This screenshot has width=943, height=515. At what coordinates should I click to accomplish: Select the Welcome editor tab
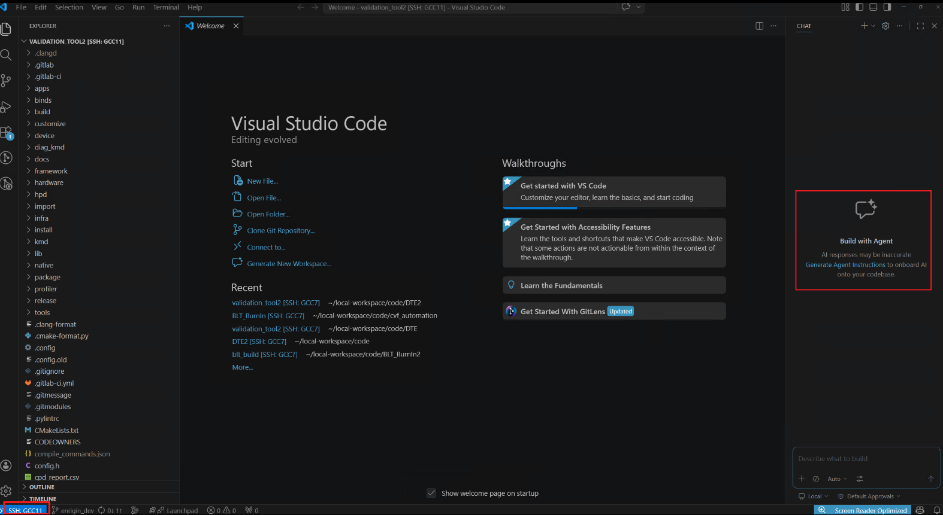[210, 26]
